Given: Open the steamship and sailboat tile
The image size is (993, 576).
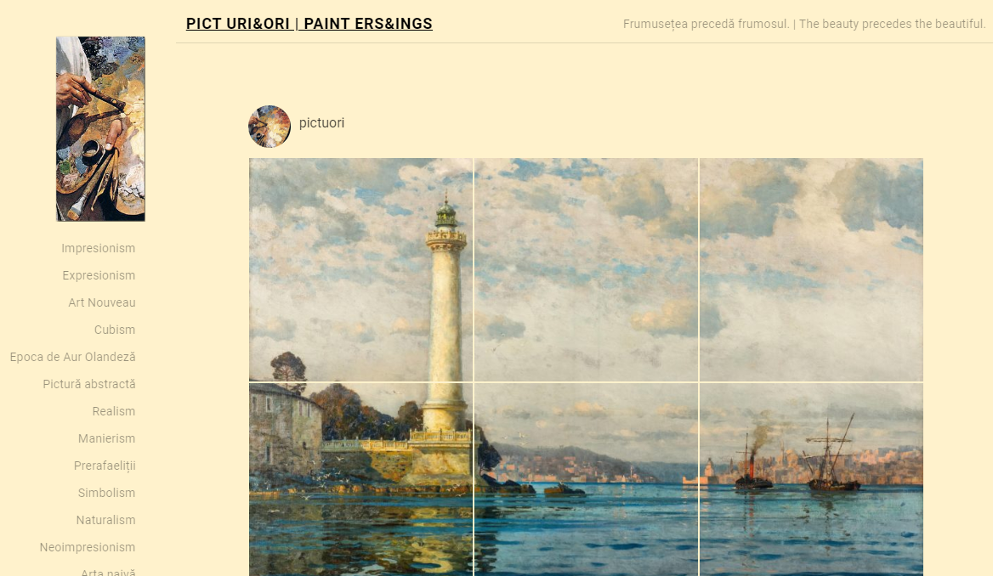Looking at the screenshot, I should pyautogui.click(x=811, y=480).
